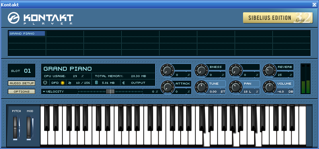The image size is (319, 149).
Task: Click the CPU USAGE 29 % readout
Action: (x=64, y=76)
